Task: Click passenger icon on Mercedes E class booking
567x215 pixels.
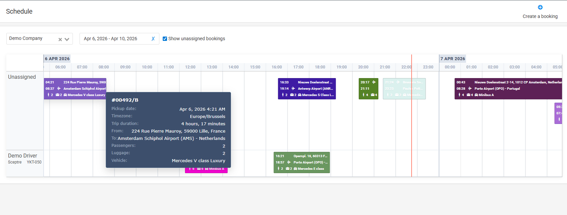Action: pos(278,168)
